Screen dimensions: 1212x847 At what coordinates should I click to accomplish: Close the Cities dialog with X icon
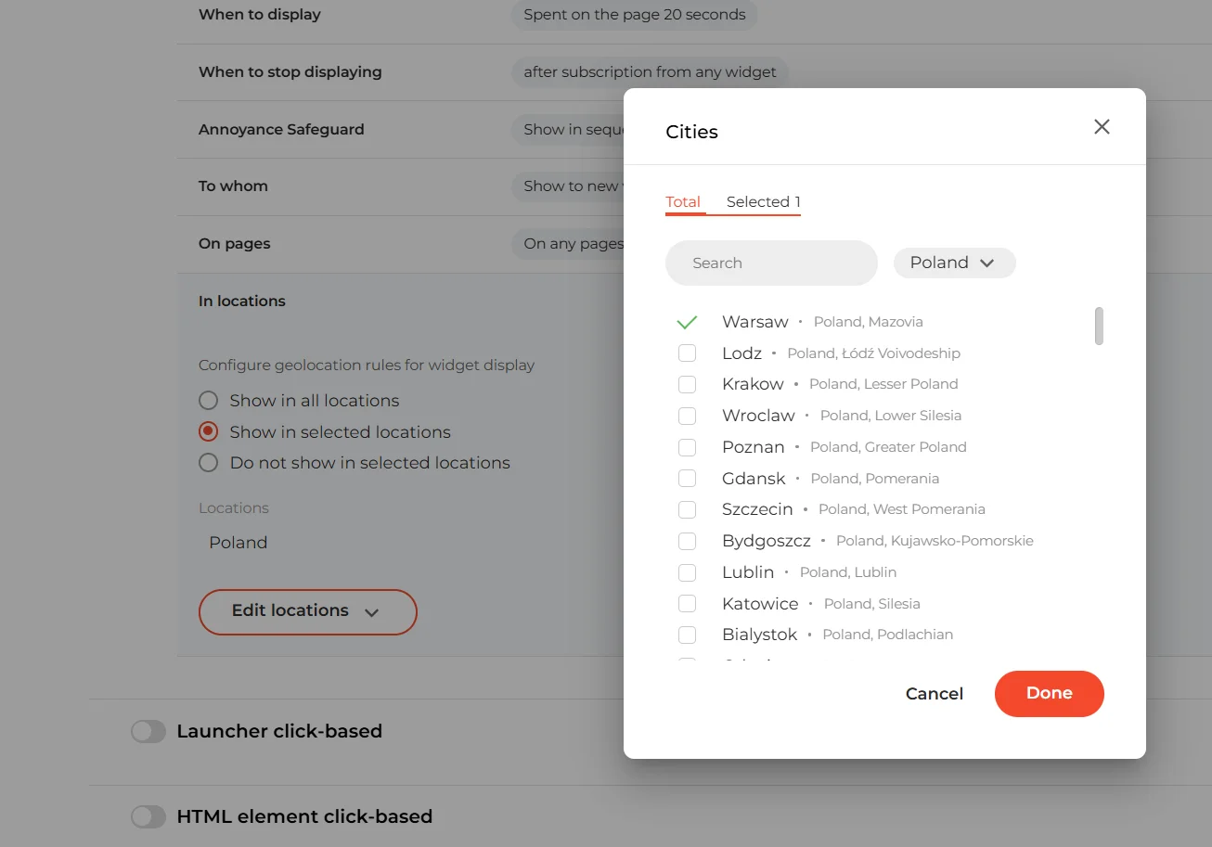pos(1102,127)
